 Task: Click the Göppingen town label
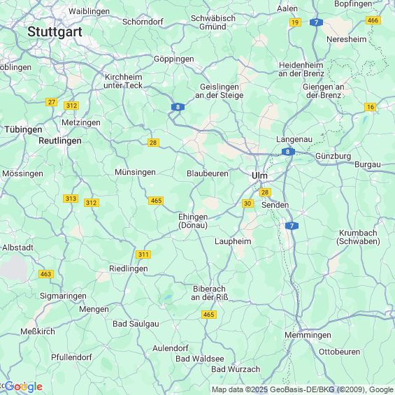[x=174, y=59]
